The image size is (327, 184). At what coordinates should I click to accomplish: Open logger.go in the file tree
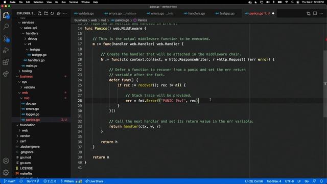33,114
